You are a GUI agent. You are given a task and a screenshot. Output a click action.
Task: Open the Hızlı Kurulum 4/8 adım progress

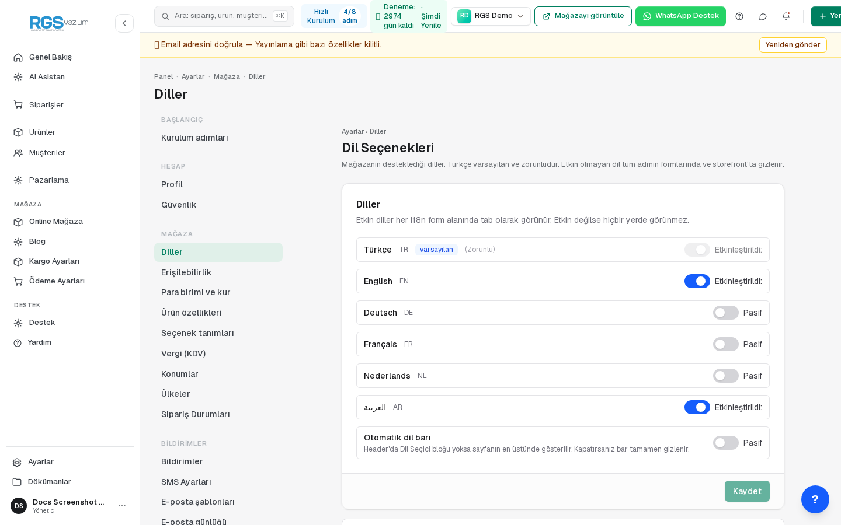tap(334, 16)
